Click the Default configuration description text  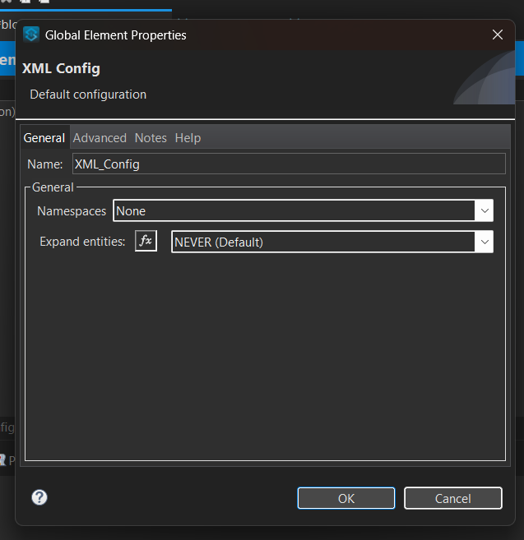(x=88, y=95)
